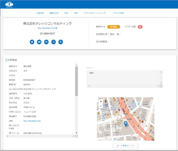
Task: Zoom in the map with the plus button
Action: pyautogui.click(x=101, y=101)
